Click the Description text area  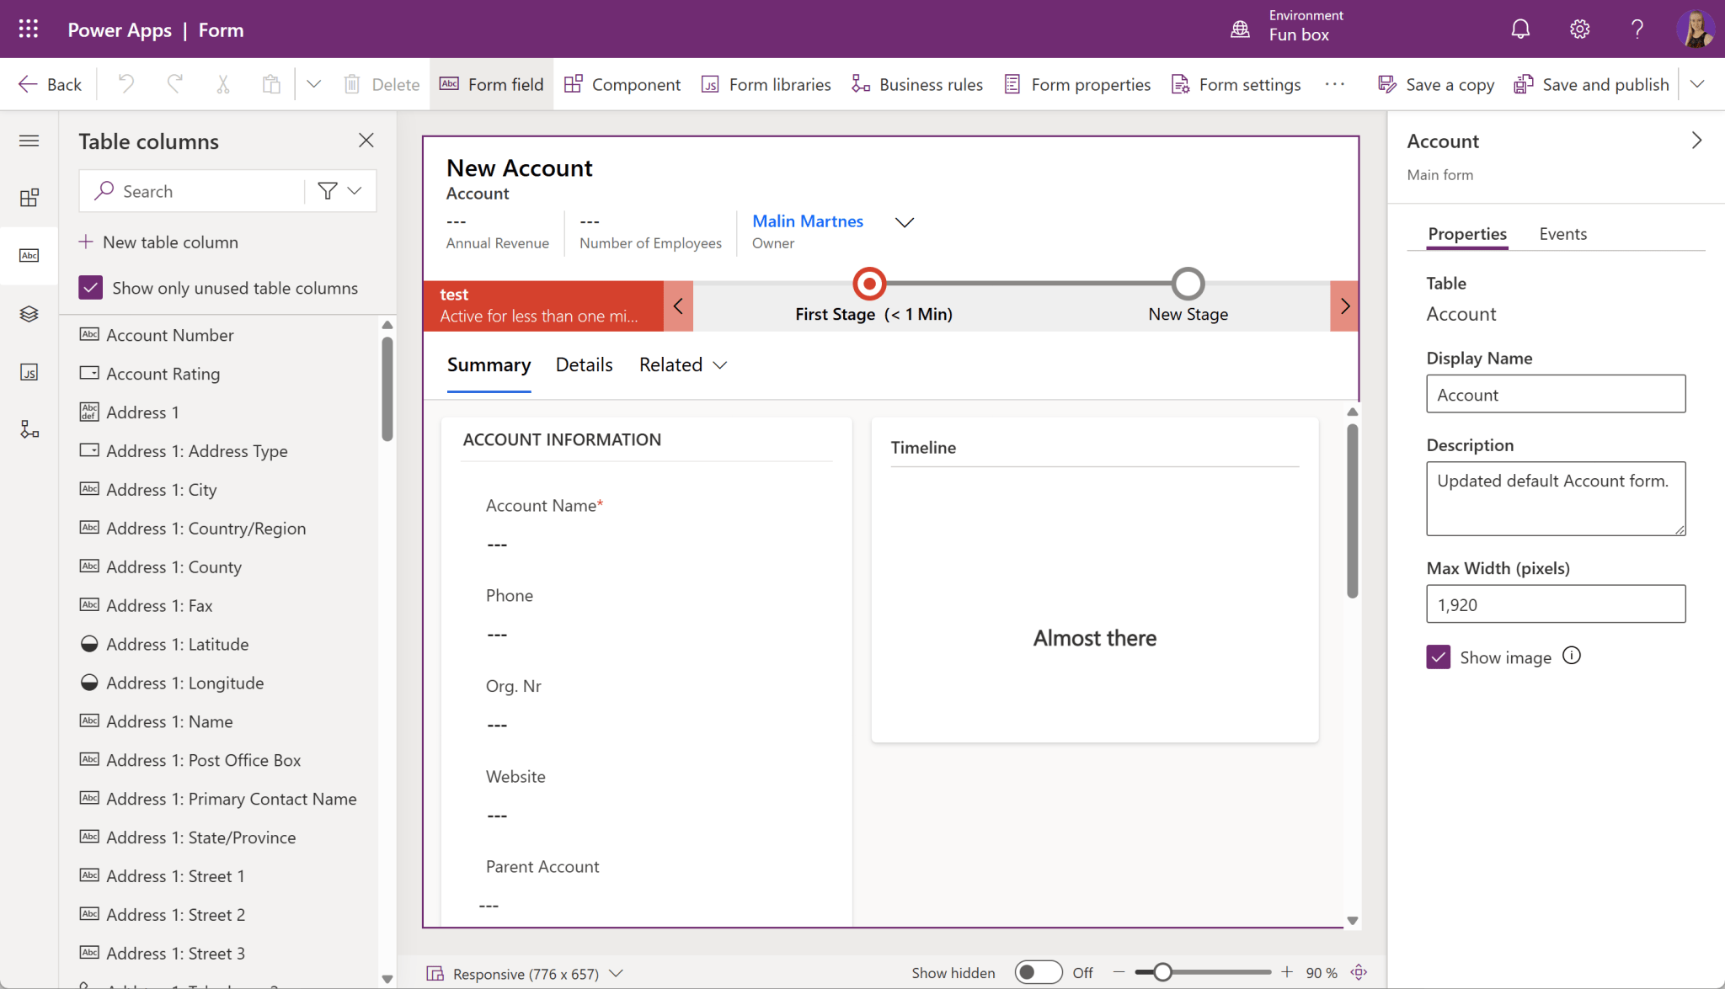[1555, 498]
